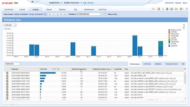Open the Reports link

tap(178, 3)
